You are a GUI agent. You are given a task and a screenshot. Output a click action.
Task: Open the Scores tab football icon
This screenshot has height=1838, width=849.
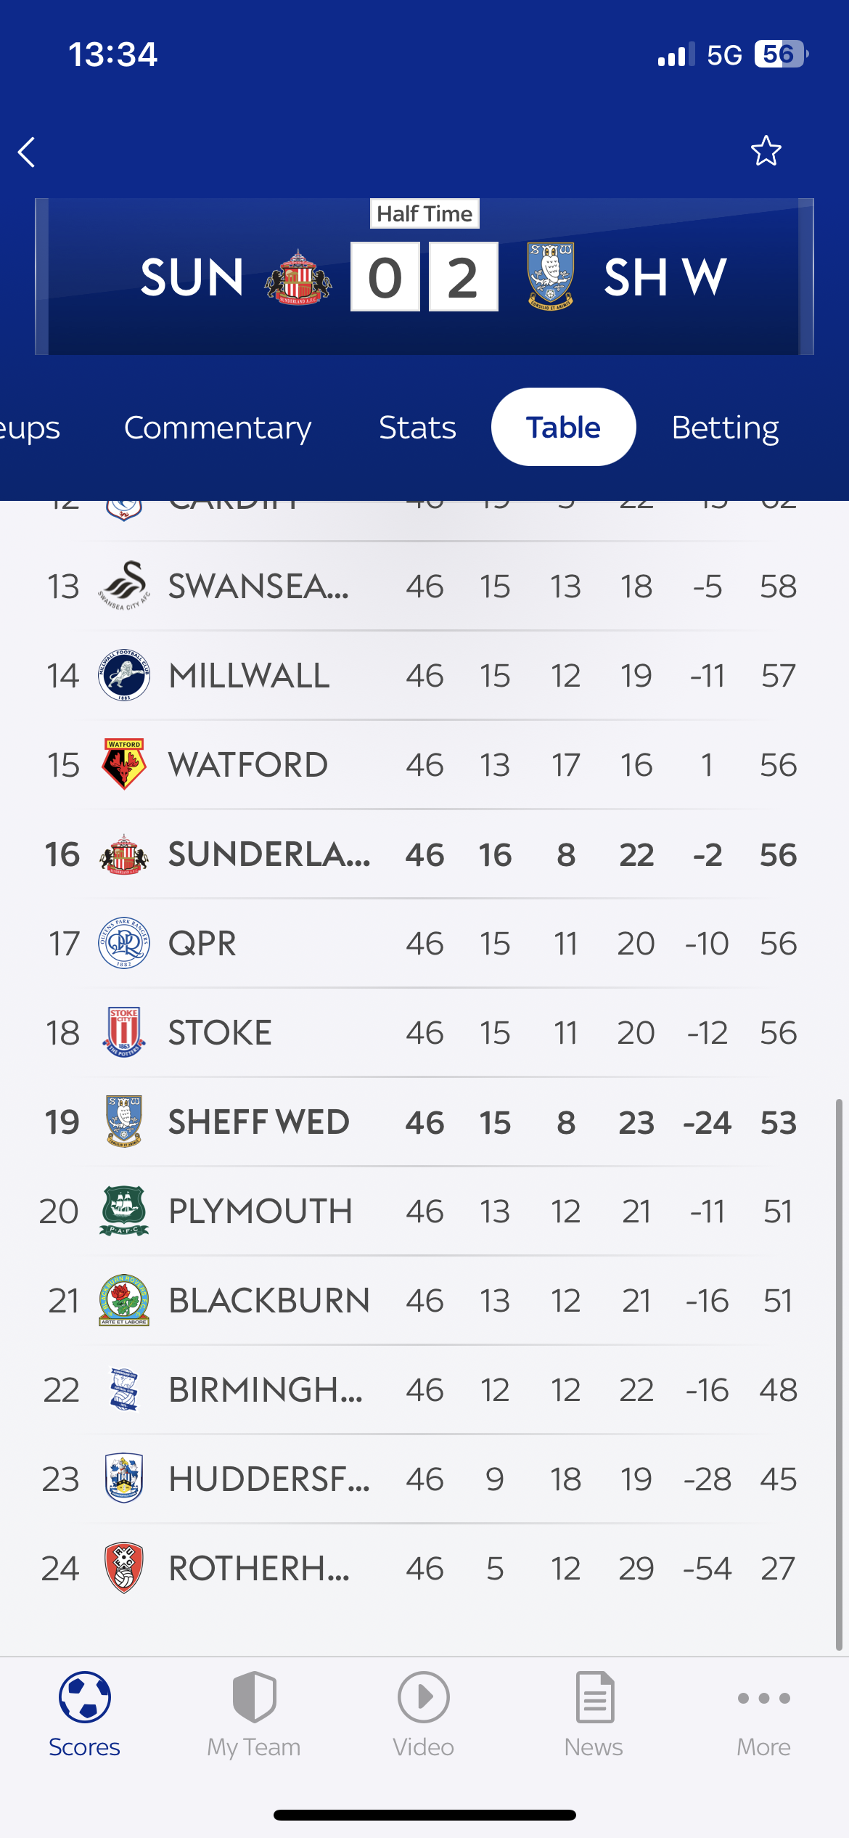[85, 1697]
